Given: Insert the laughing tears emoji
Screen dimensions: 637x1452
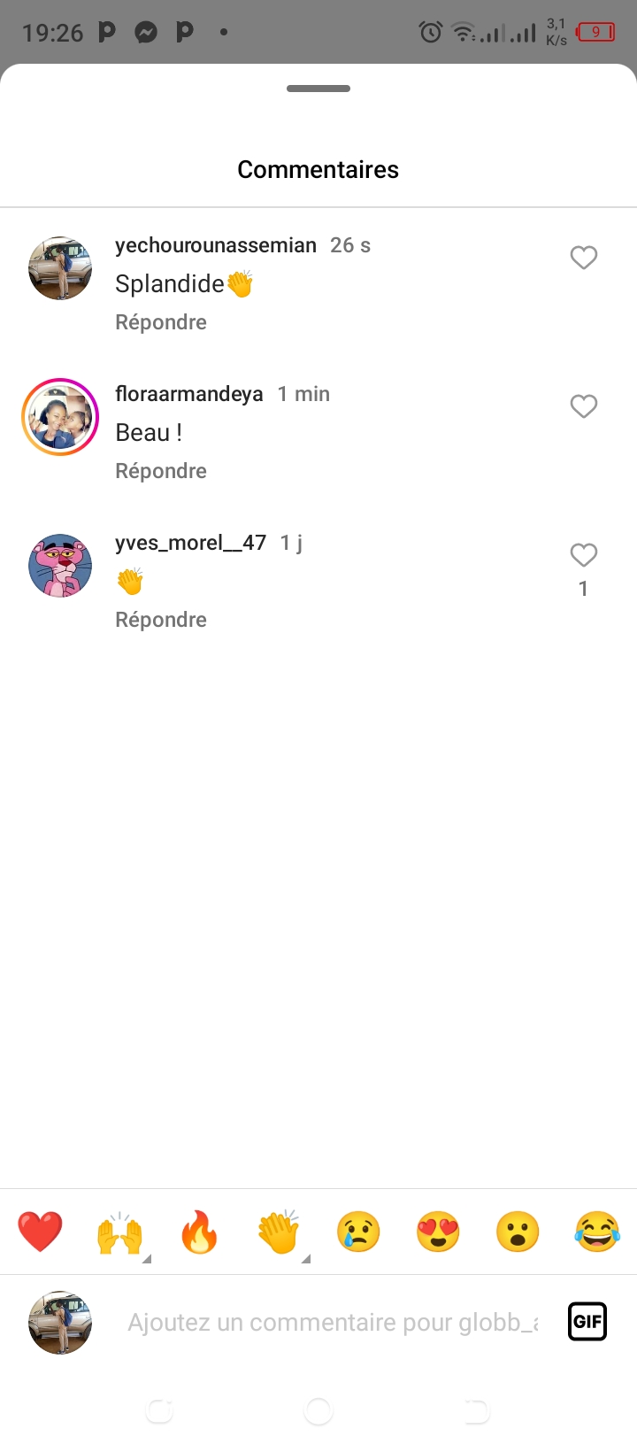Looking at the screenshot, I should [597, 1232].
